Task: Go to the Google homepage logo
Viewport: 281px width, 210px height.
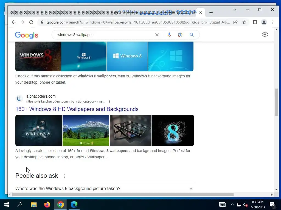Action: (x=26, y=35)
